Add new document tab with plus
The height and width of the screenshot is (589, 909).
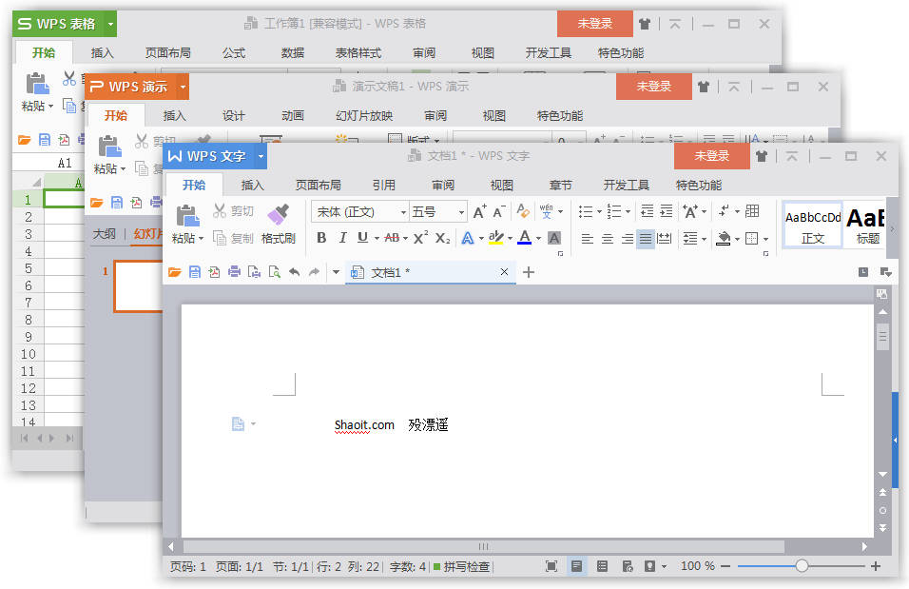pyautogui.click(x=528, y=272)
